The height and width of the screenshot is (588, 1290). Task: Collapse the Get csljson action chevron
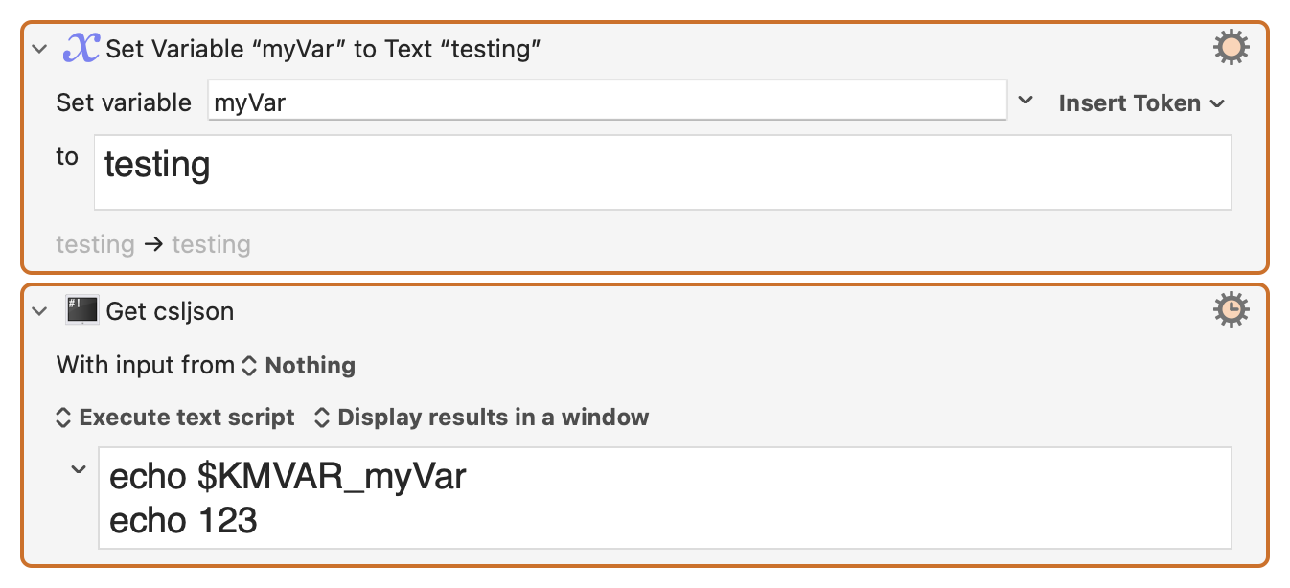pyautogui.click(x=39, y=311)
